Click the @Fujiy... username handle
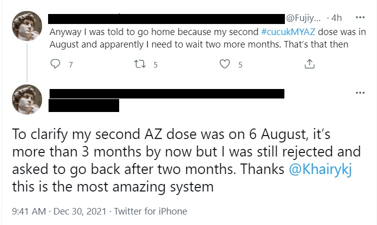Viewport: 377px width, 225px height. tap(305, 18)
